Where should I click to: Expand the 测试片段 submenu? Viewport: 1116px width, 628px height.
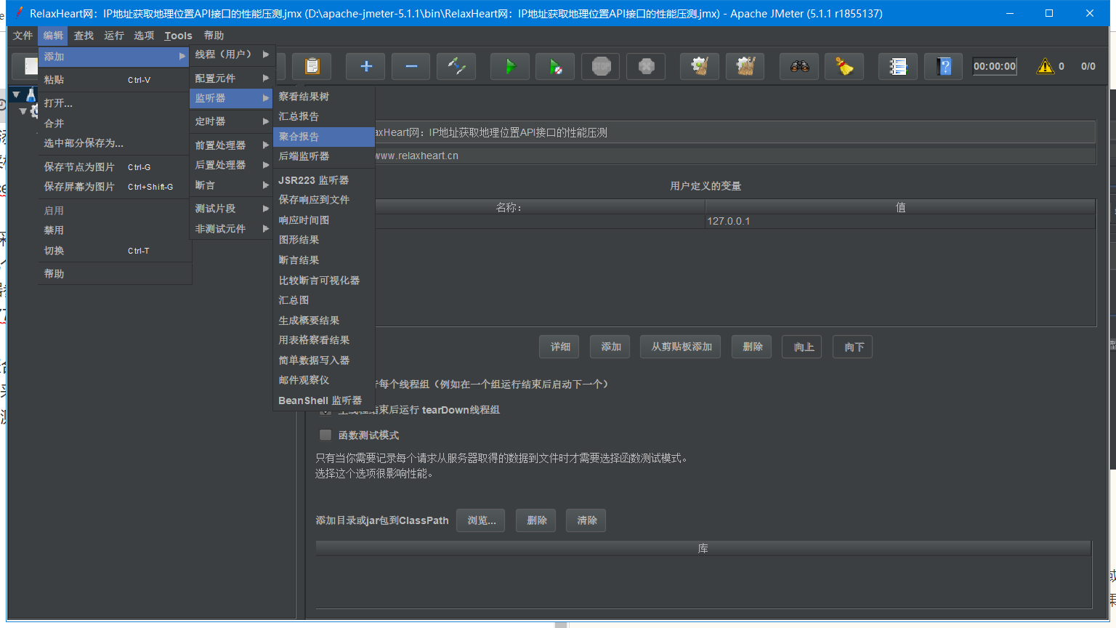coord(232,209)
